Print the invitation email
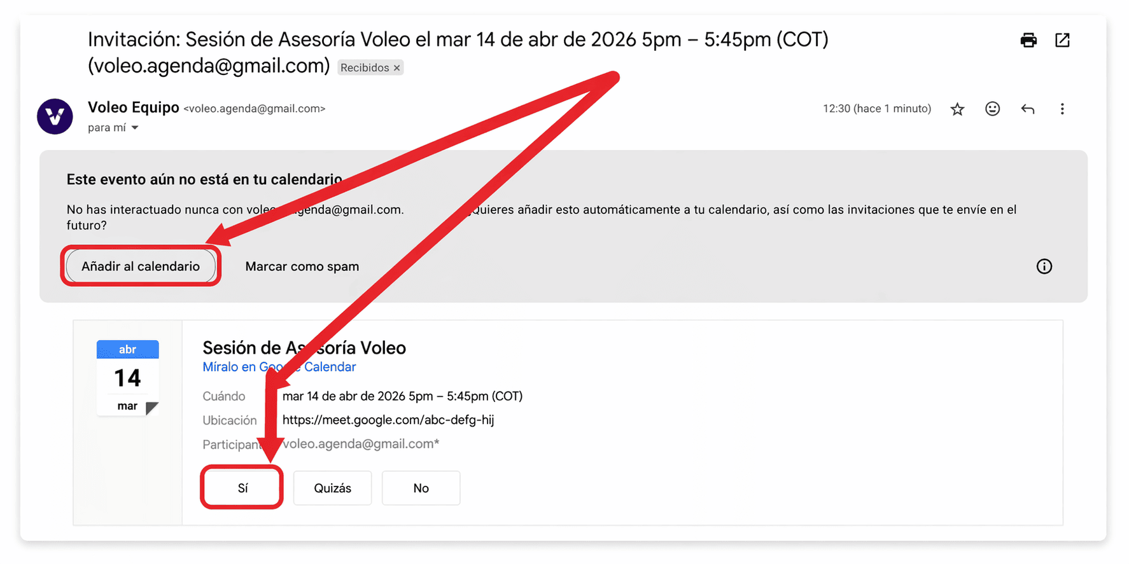Viewport: 1129px width, 564px height. 1028,41
